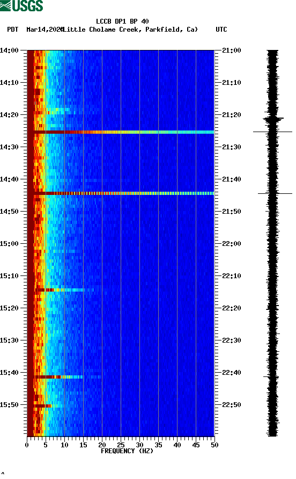The image size is (296, 479).
Task: Click the 21:50 UTC time label
Action: (x=232, y=212)
